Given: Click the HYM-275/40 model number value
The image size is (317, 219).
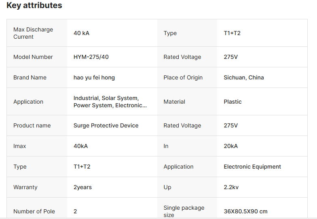Looking at the screenshot, I should 91,57.
